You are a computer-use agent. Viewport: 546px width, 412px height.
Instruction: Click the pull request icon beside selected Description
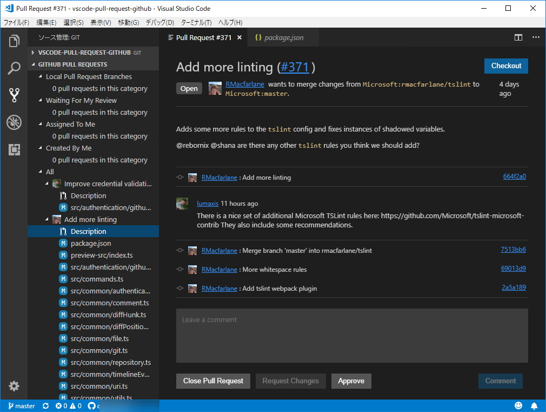pos(63,231)
